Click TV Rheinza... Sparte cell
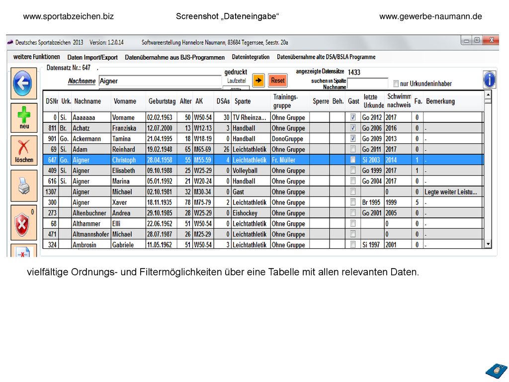 pos(251,117)
